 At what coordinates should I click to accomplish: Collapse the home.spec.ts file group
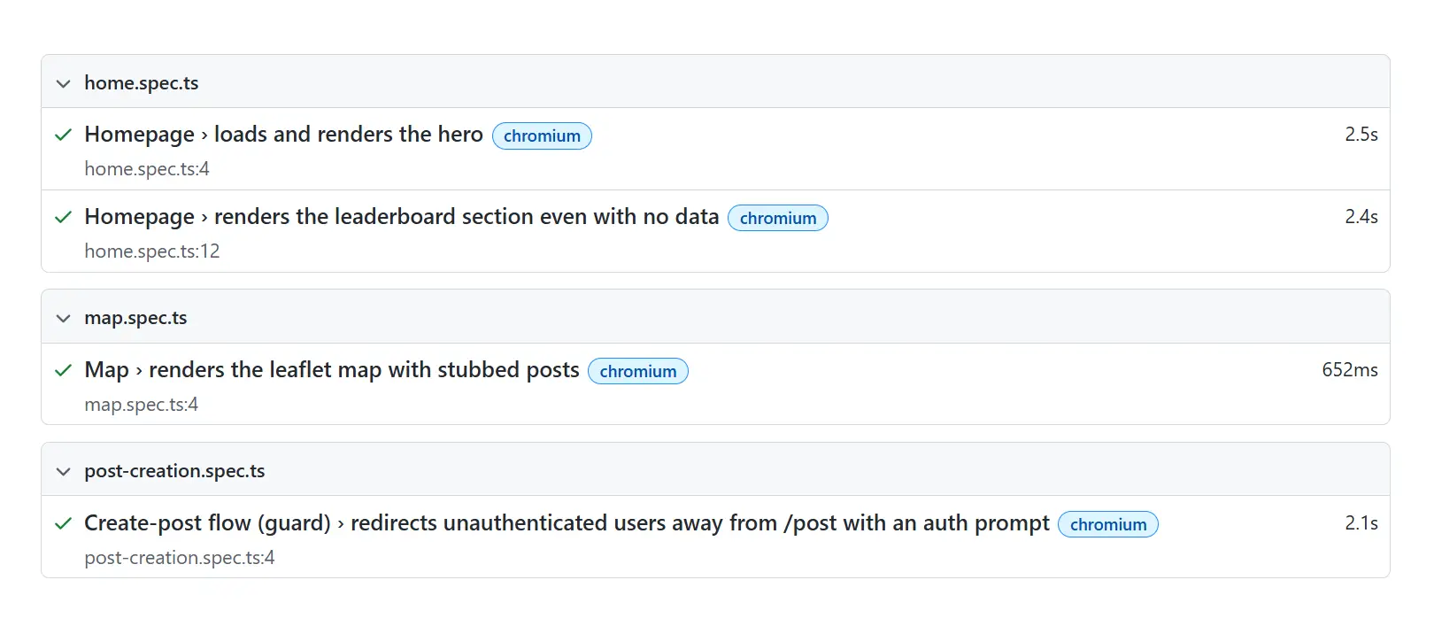(63, 83)
